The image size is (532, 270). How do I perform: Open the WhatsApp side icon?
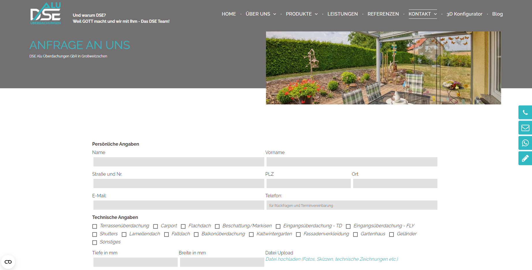click(525, 143)
